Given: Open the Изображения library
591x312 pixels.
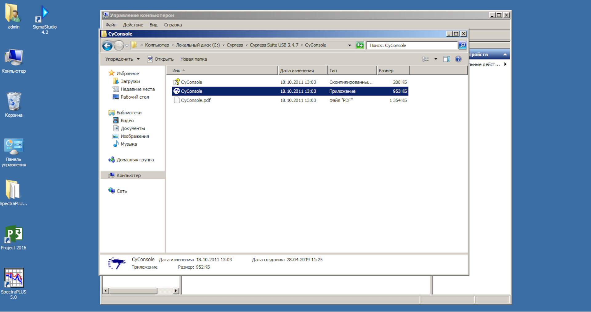Looking at the screenshot, I should pyautogui.click(x=135, y=136).
